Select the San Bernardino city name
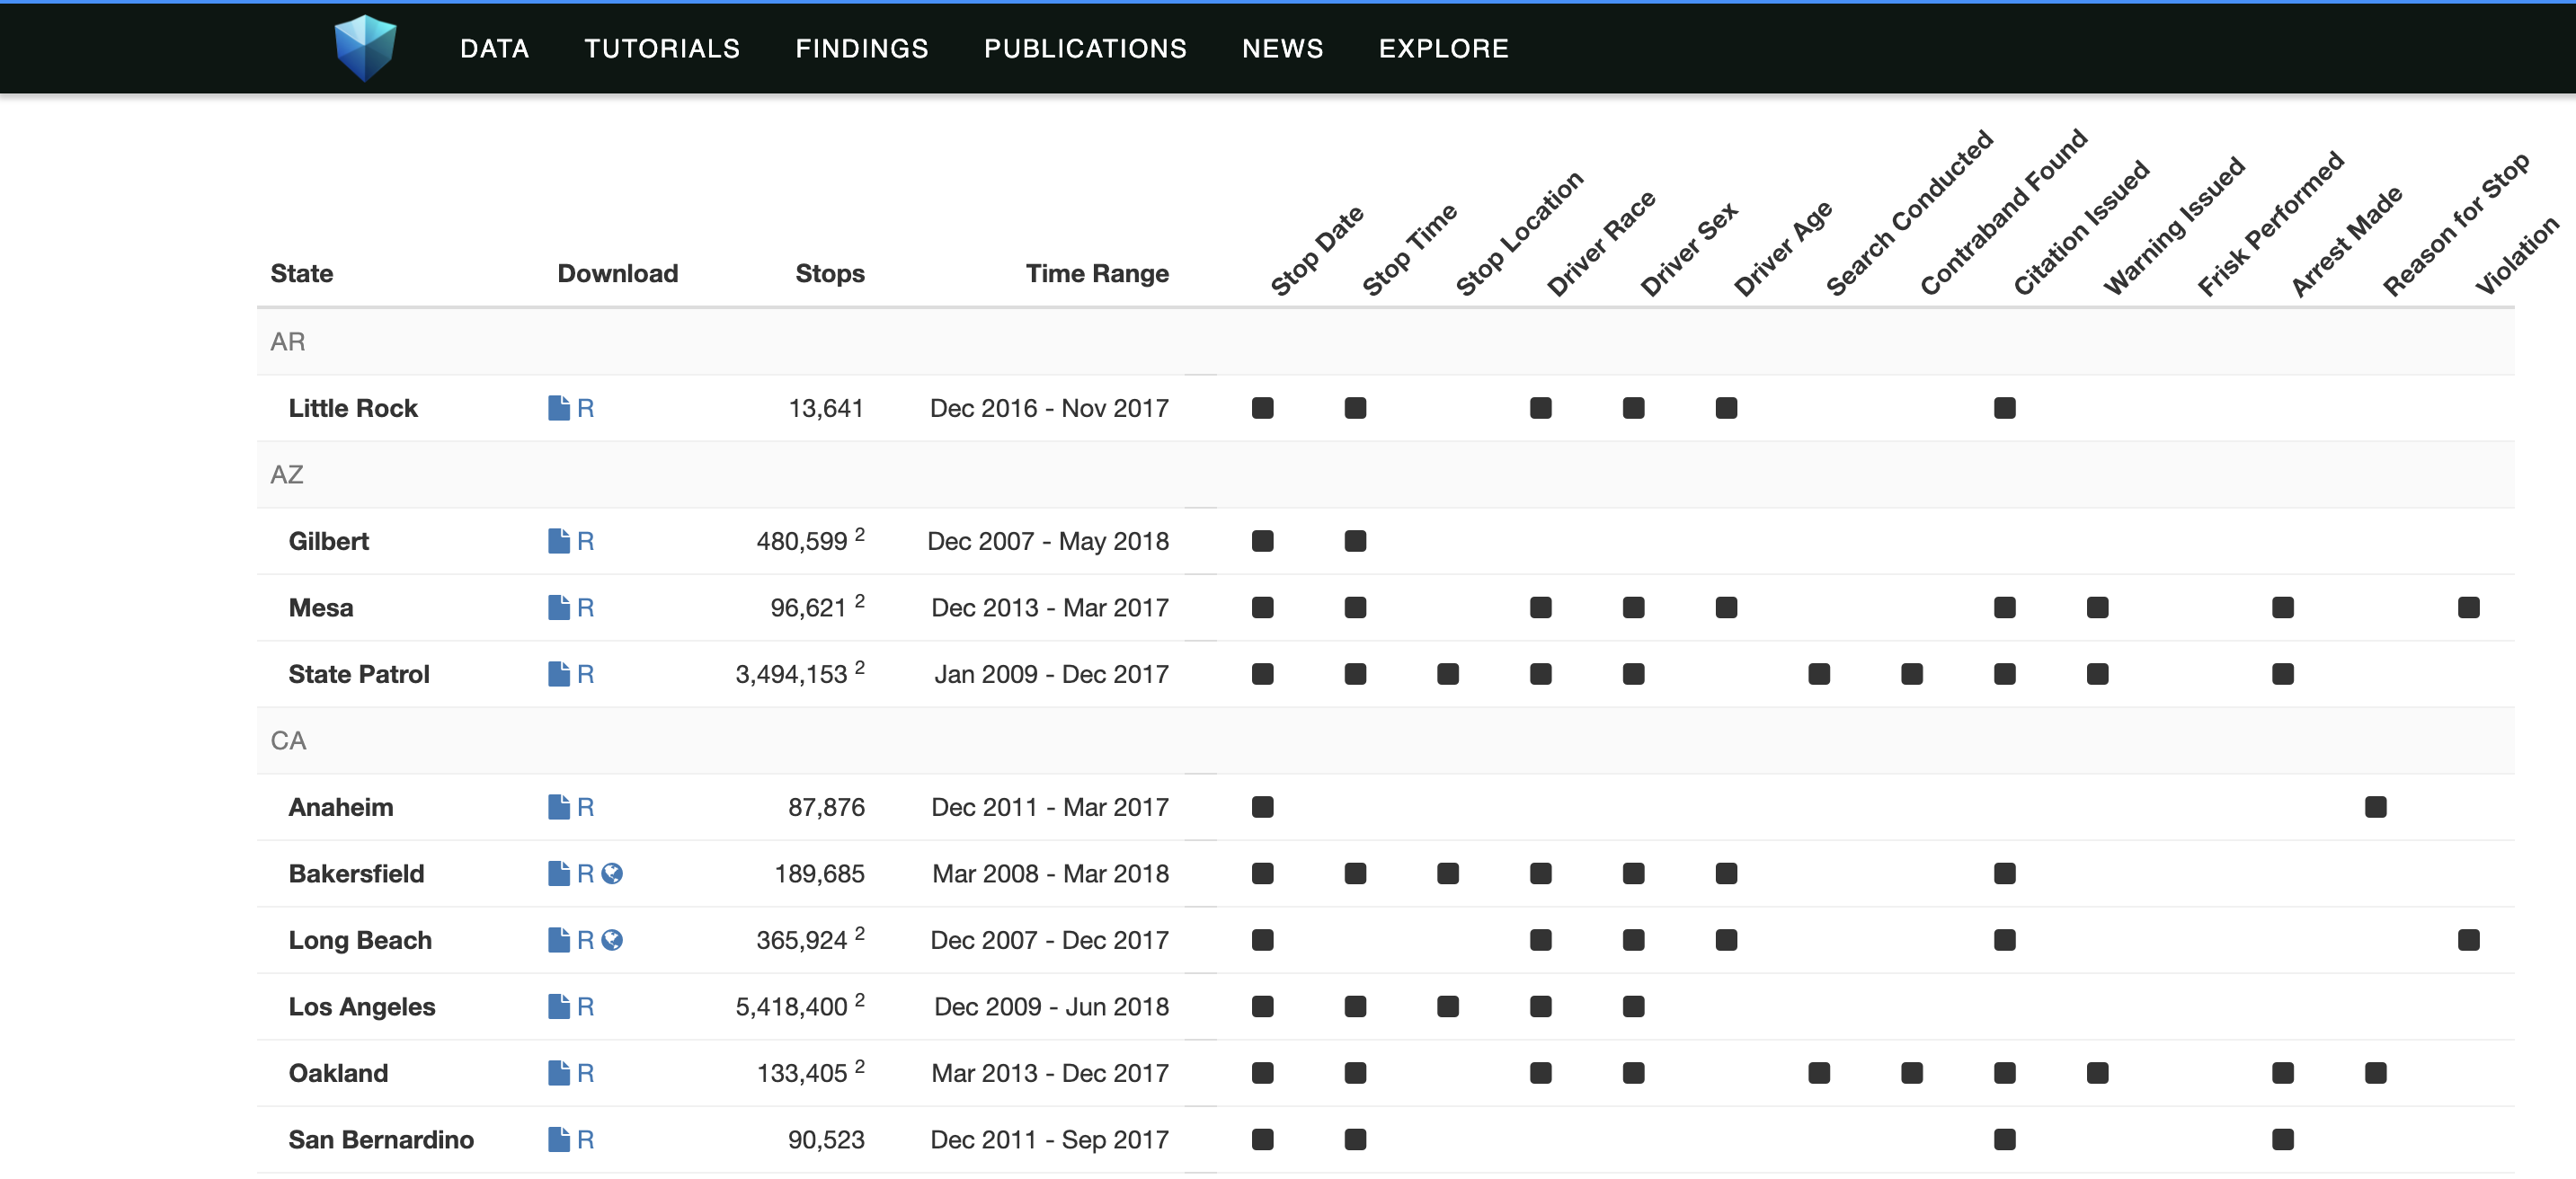This screenshot has width=2576, height=1179. 381,1139
